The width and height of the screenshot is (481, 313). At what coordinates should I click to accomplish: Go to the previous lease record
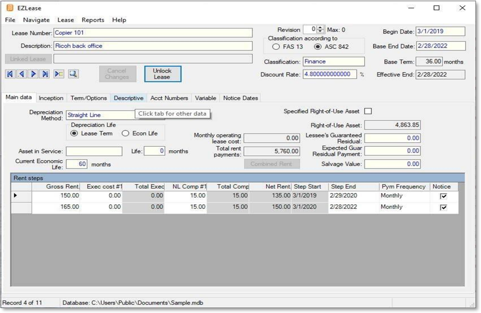coord(22,74)
